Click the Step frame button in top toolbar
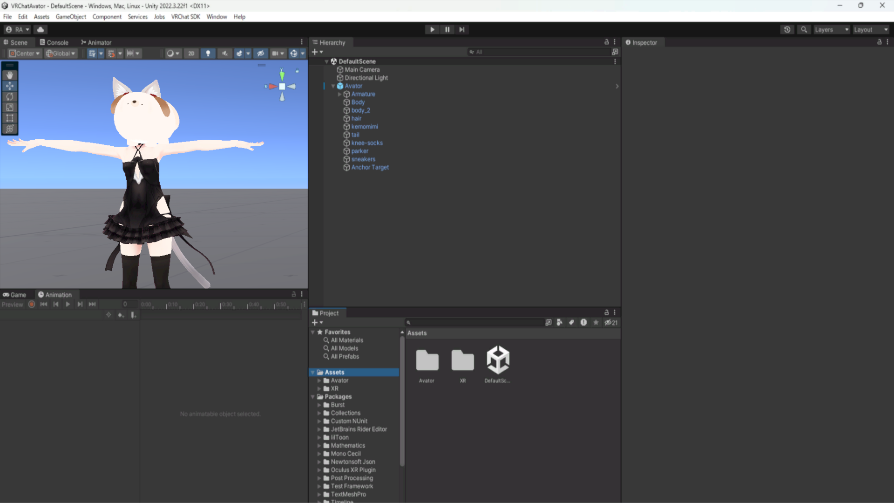The image size is (894, 503). pyautogui.click(x=461, y=29)
